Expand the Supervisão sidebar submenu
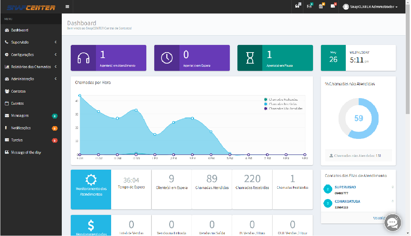 (31, 42)
